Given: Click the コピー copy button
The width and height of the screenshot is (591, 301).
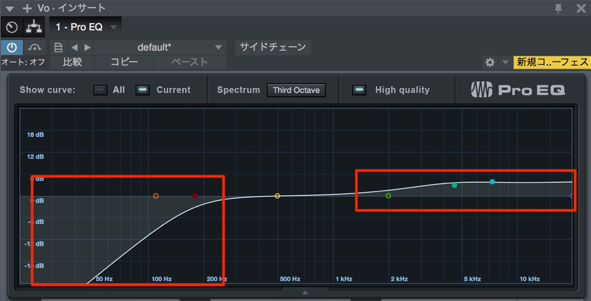Looking at the screenshot, I should click(x=124, y=62).
